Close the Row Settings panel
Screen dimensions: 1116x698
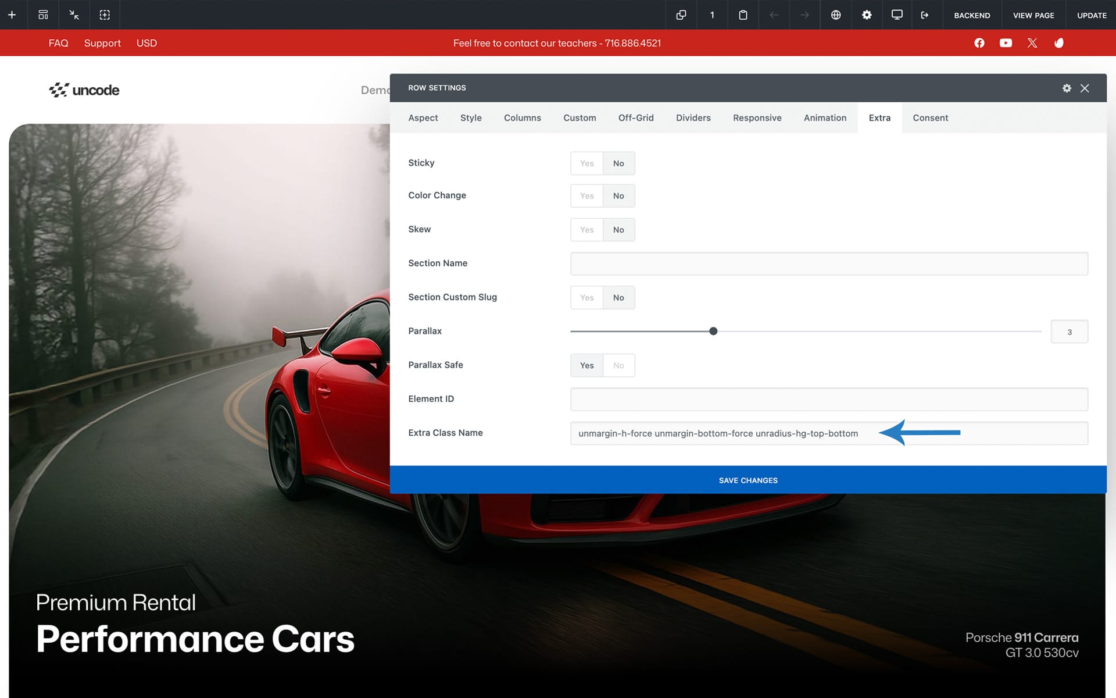tap(1085, 88)
